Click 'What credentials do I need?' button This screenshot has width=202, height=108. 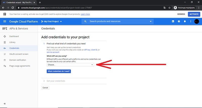[59, 71]
